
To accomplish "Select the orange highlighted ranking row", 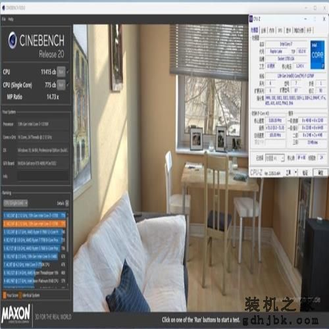I will 34,224.
